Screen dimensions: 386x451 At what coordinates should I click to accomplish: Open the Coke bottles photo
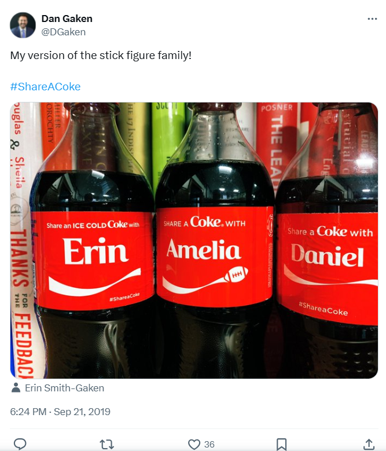click(x=194, y=240)
